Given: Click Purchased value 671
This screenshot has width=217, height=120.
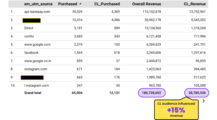Looking at the screenshot, I should click(x=80, y=69).
